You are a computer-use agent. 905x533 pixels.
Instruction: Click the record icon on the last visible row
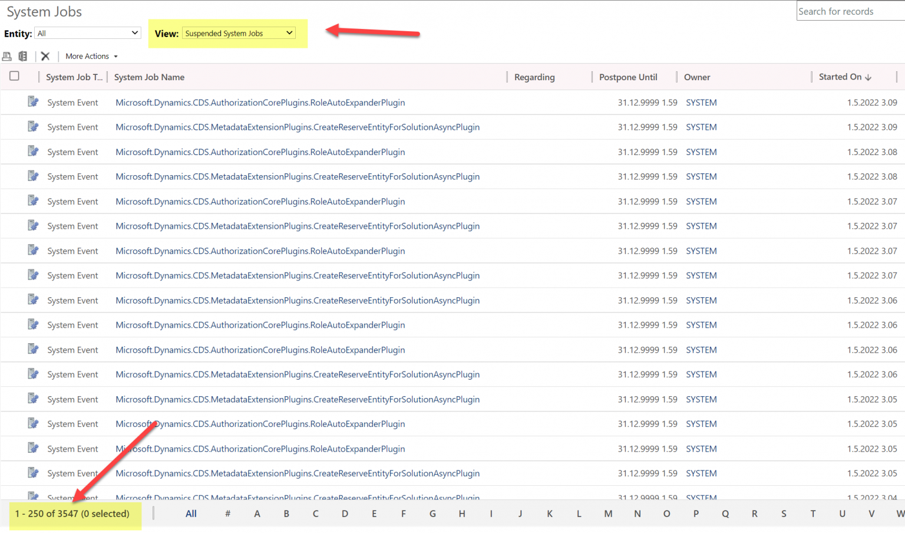point(33,495)
